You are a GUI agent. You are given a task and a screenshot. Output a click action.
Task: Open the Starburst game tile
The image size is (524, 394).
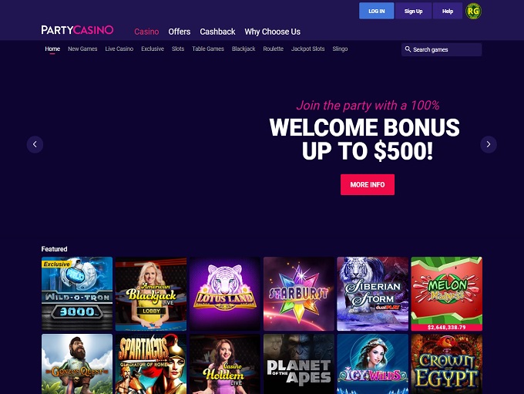[x=299, y=294]
